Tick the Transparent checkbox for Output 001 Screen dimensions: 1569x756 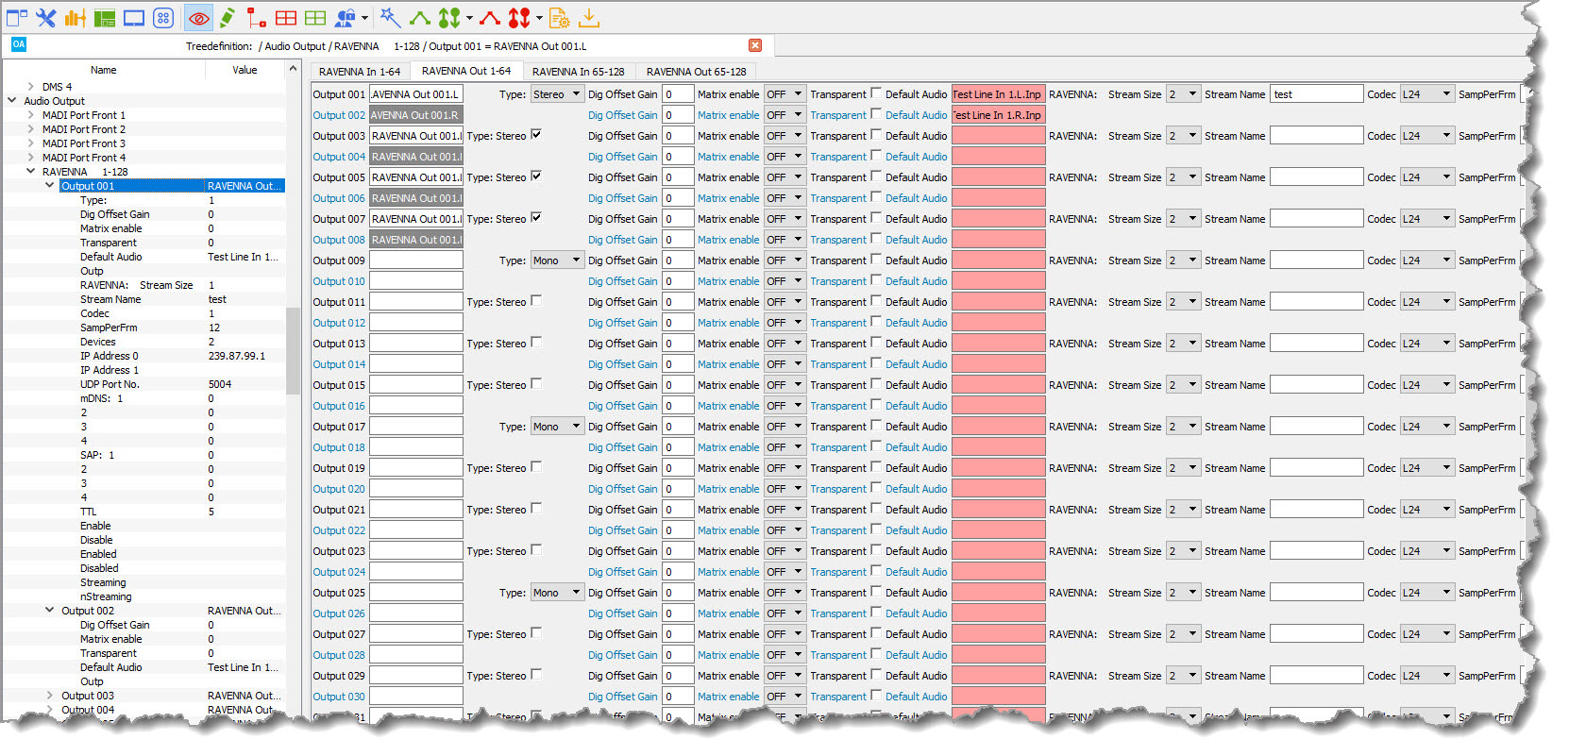click(x=876, y=93)
